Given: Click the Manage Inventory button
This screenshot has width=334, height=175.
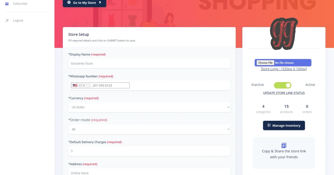Looking at the screenshot, I should (x=284, y=125).
